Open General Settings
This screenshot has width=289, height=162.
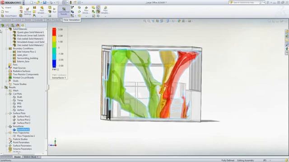pos(28,11)
